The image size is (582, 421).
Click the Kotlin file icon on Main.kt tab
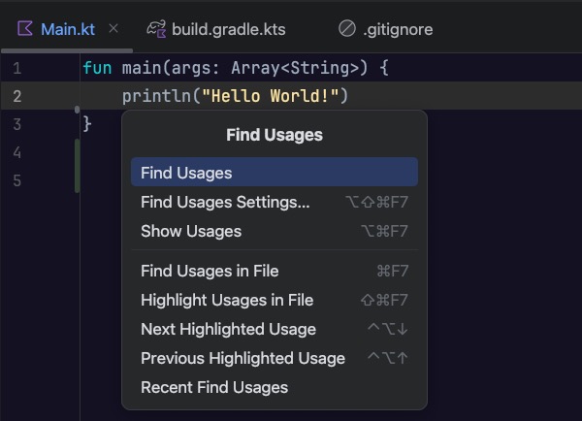pyautogui.click(x=25, y=29)
